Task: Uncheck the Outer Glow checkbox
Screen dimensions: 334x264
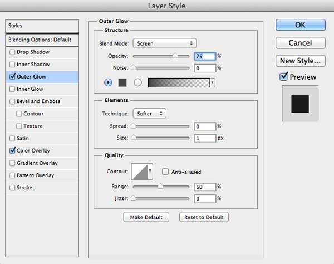Action: (x=13, y=76)
